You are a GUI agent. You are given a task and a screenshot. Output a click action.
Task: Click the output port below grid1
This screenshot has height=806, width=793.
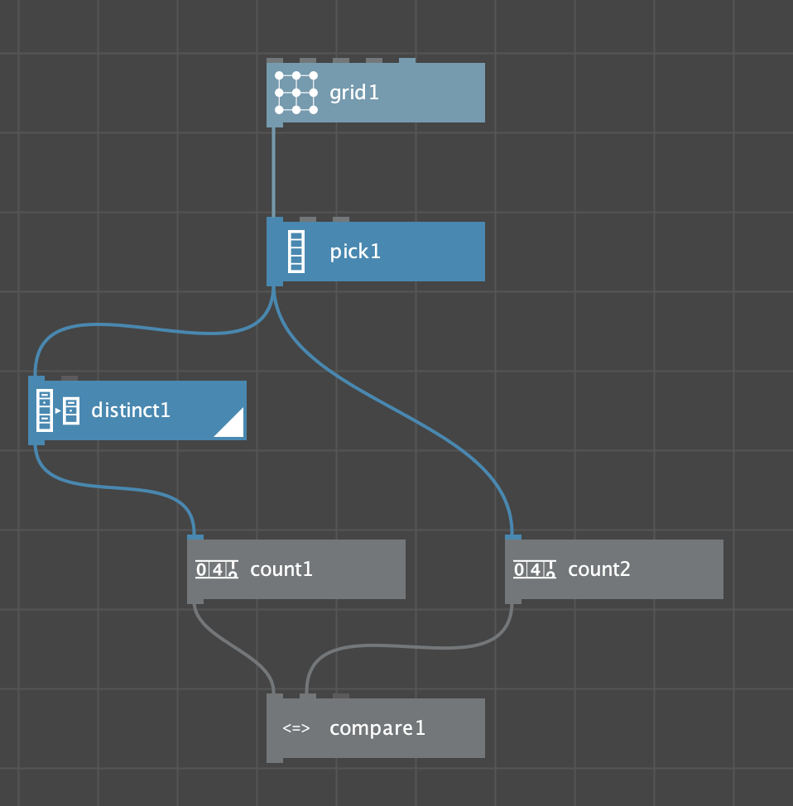[275, 125]
